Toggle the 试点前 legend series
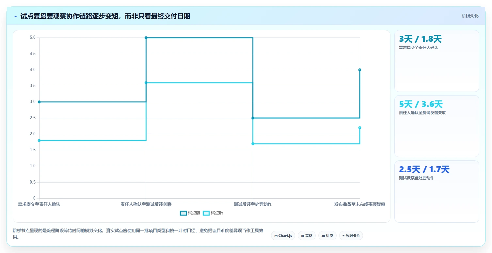The image size is (492, 253). (190, 213)
